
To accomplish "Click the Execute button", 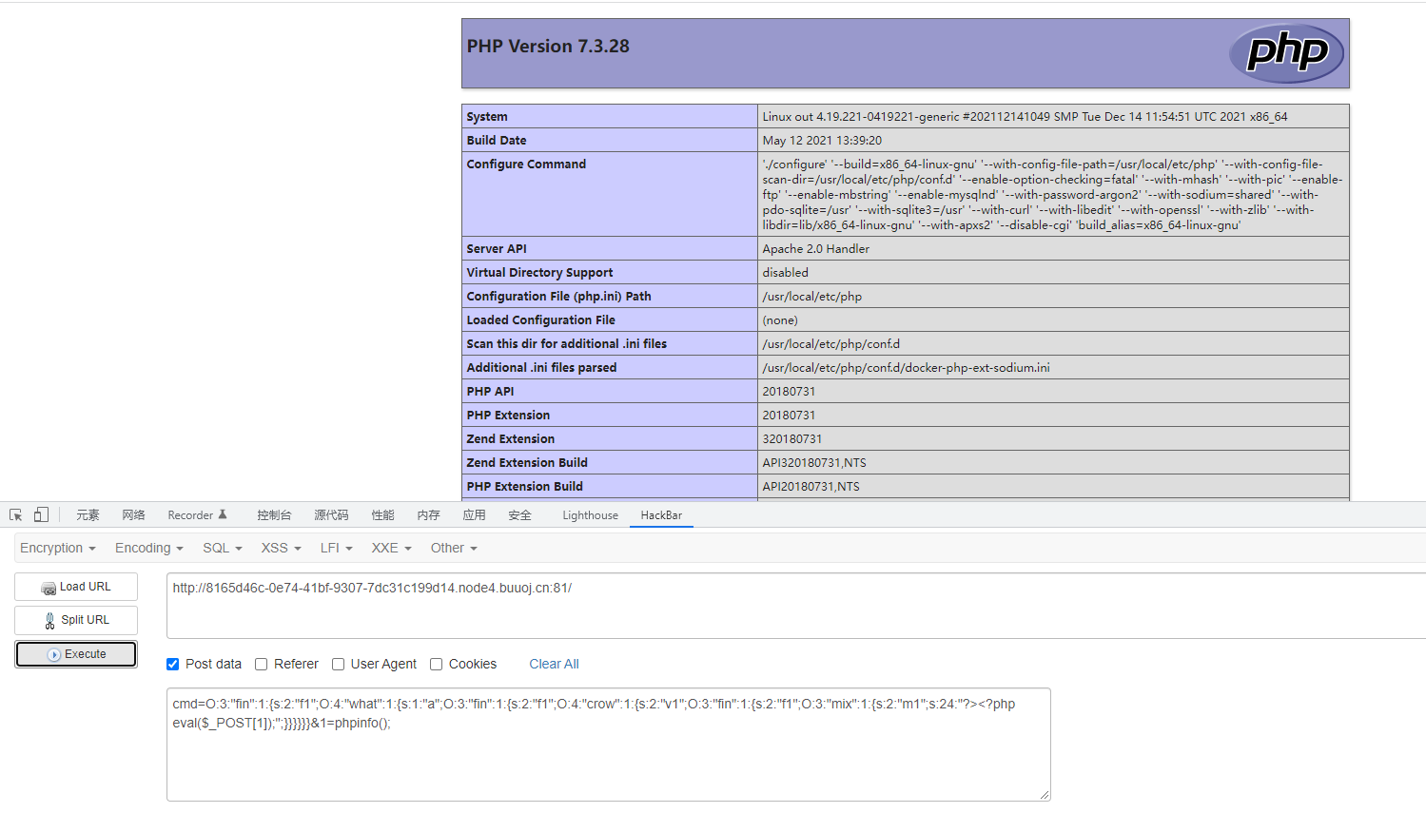I will tap(76, 654).
